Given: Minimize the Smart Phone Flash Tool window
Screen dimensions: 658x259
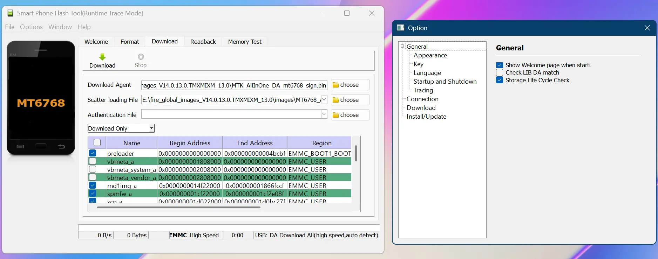Looking at the screenshot, I should [x=323, y=13].
